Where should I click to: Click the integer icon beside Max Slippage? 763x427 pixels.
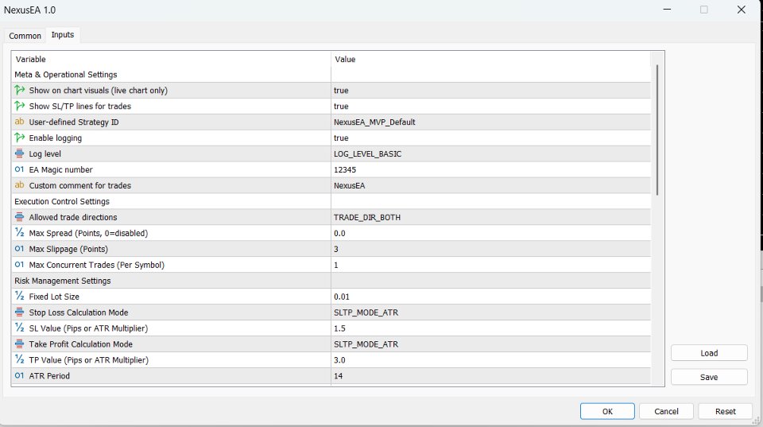[19, 249]
